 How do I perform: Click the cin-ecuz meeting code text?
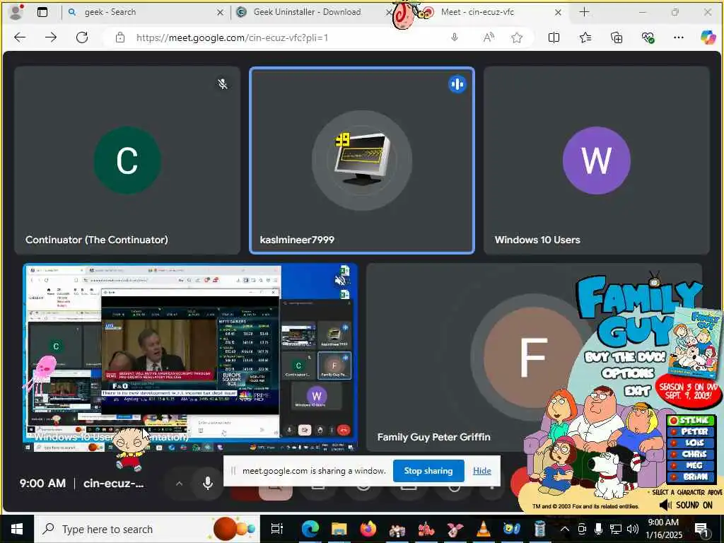pos(114,484)
